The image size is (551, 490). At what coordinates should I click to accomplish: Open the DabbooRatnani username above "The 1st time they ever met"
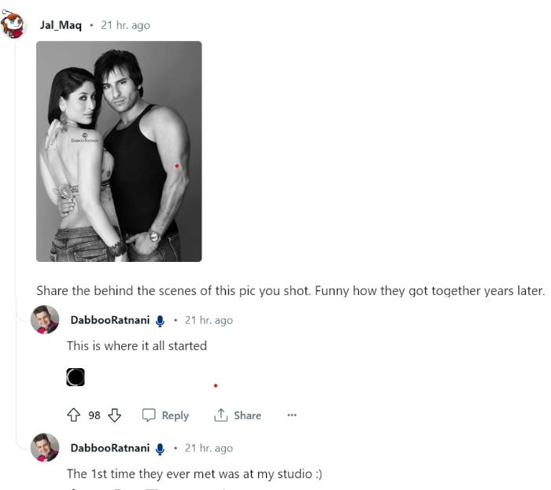[x=109, y=448]
